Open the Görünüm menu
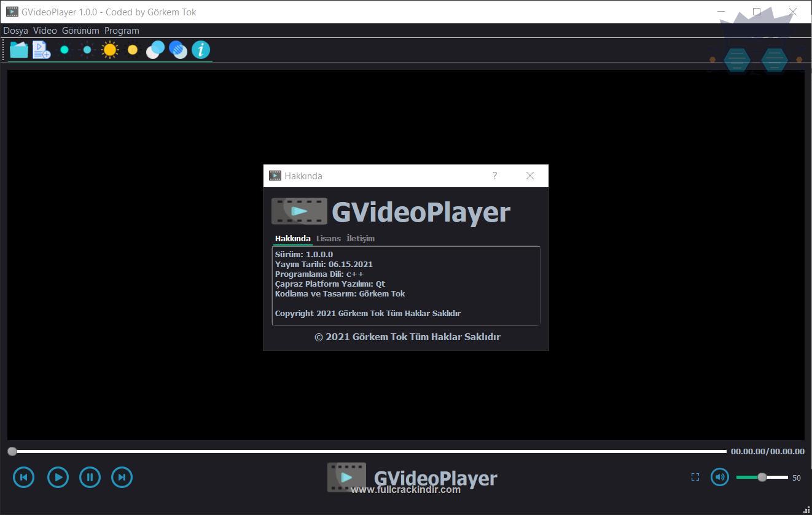 point(80,30)
